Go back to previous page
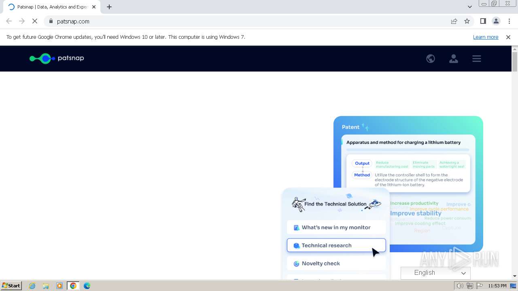 9,21
